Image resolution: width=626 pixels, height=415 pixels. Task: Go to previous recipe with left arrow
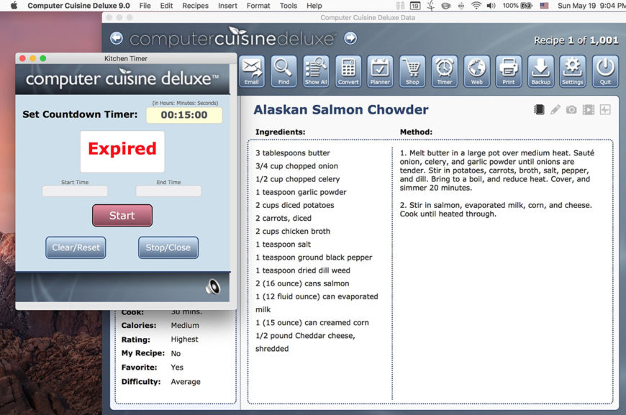coord(116,38)
